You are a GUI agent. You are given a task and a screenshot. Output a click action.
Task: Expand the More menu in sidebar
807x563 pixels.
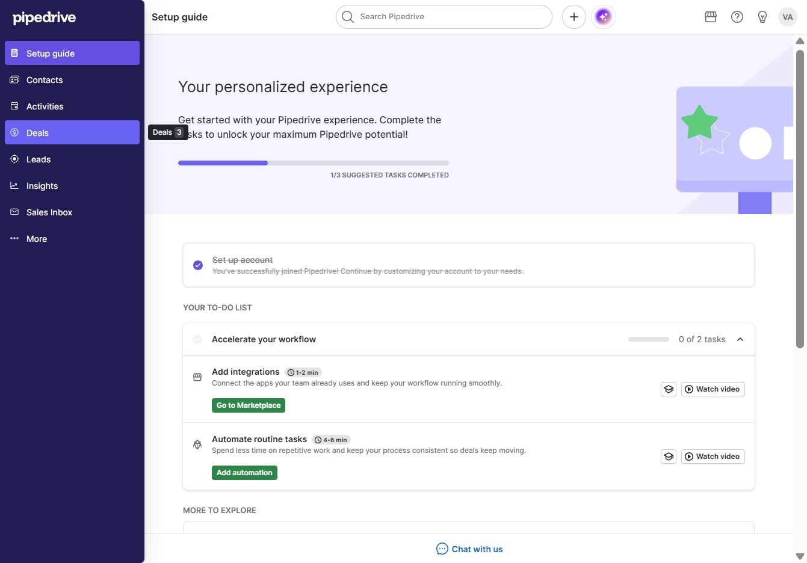tap(72, 238)
